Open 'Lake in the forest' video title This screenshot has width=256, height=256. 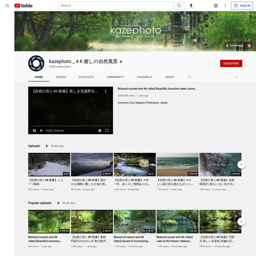tap(175, 239)
